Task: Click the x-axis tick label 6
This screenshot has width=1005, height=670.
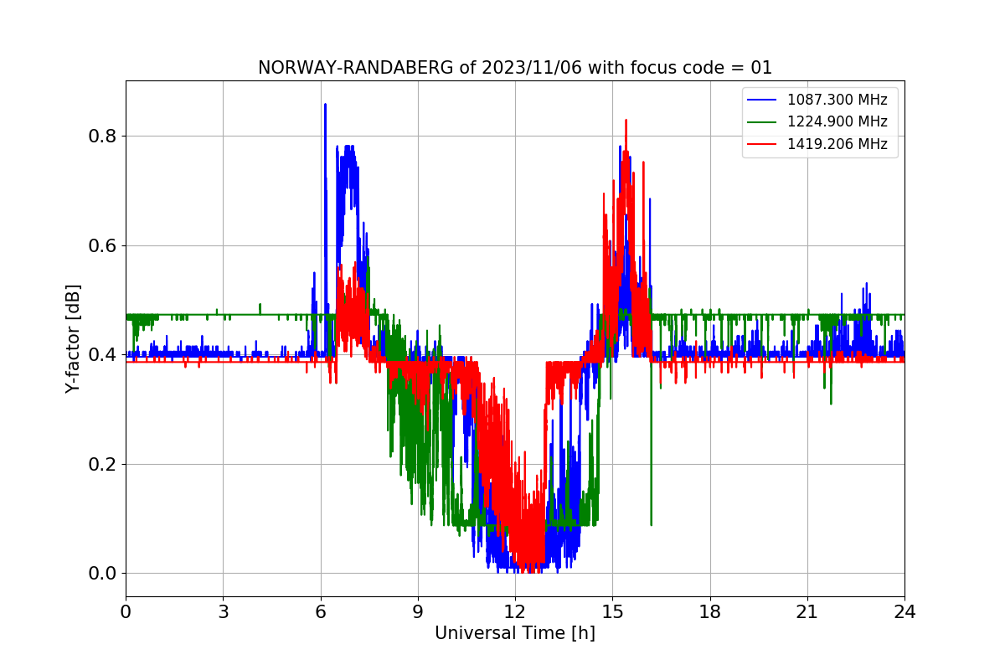Action: [321, 611]
